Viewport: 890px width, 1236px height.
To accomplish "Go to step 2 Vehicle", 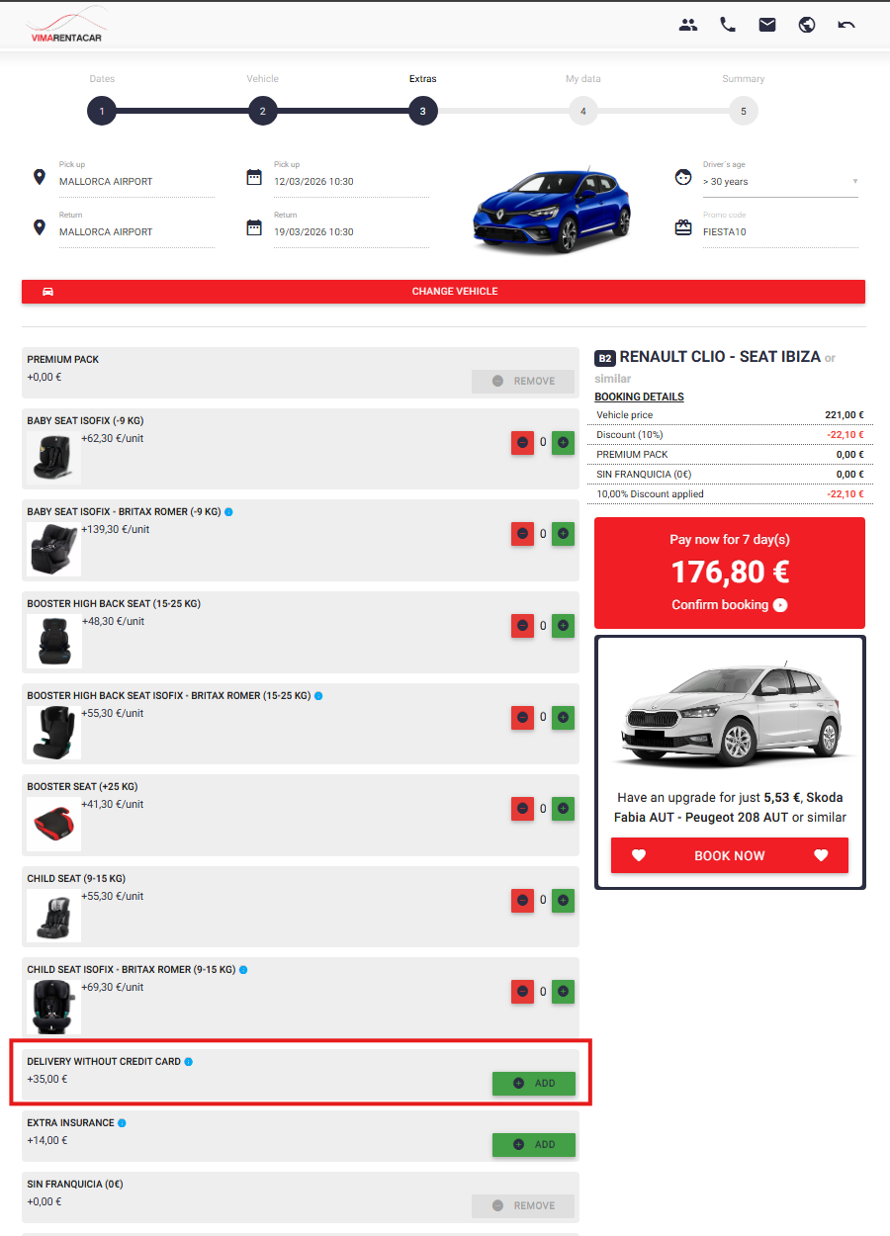I will click(262, 112).
